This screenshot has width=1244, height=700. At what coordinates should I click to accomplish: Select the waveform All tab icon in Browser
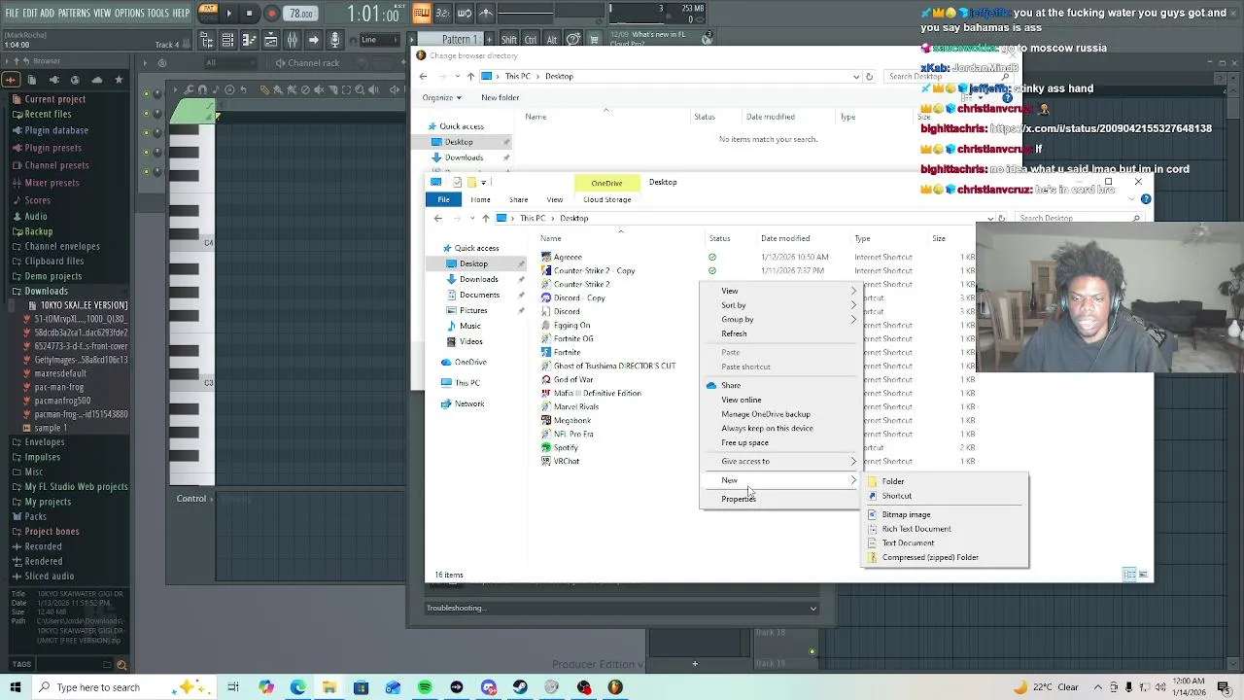point(11,80)
